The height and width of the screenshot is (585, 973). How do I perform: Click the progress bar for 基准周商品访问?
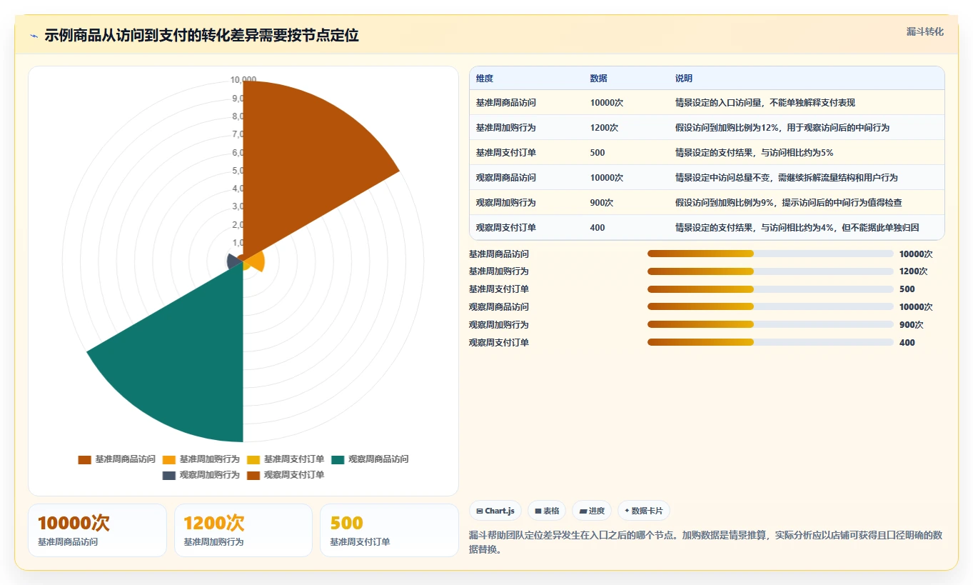(x=770, y=254)
